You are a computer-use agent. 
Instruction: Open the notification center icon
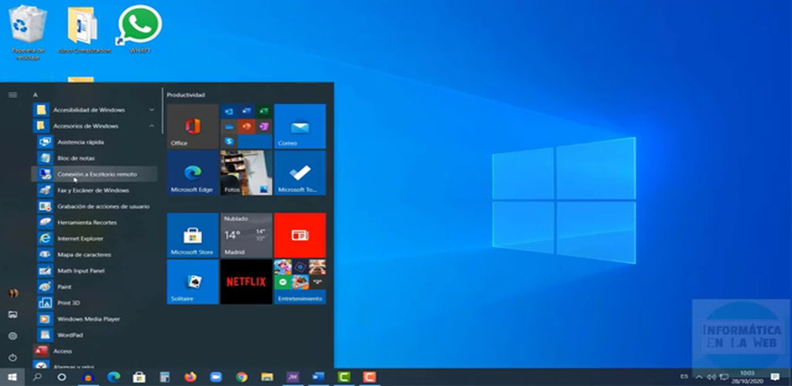tap(775, 377)
